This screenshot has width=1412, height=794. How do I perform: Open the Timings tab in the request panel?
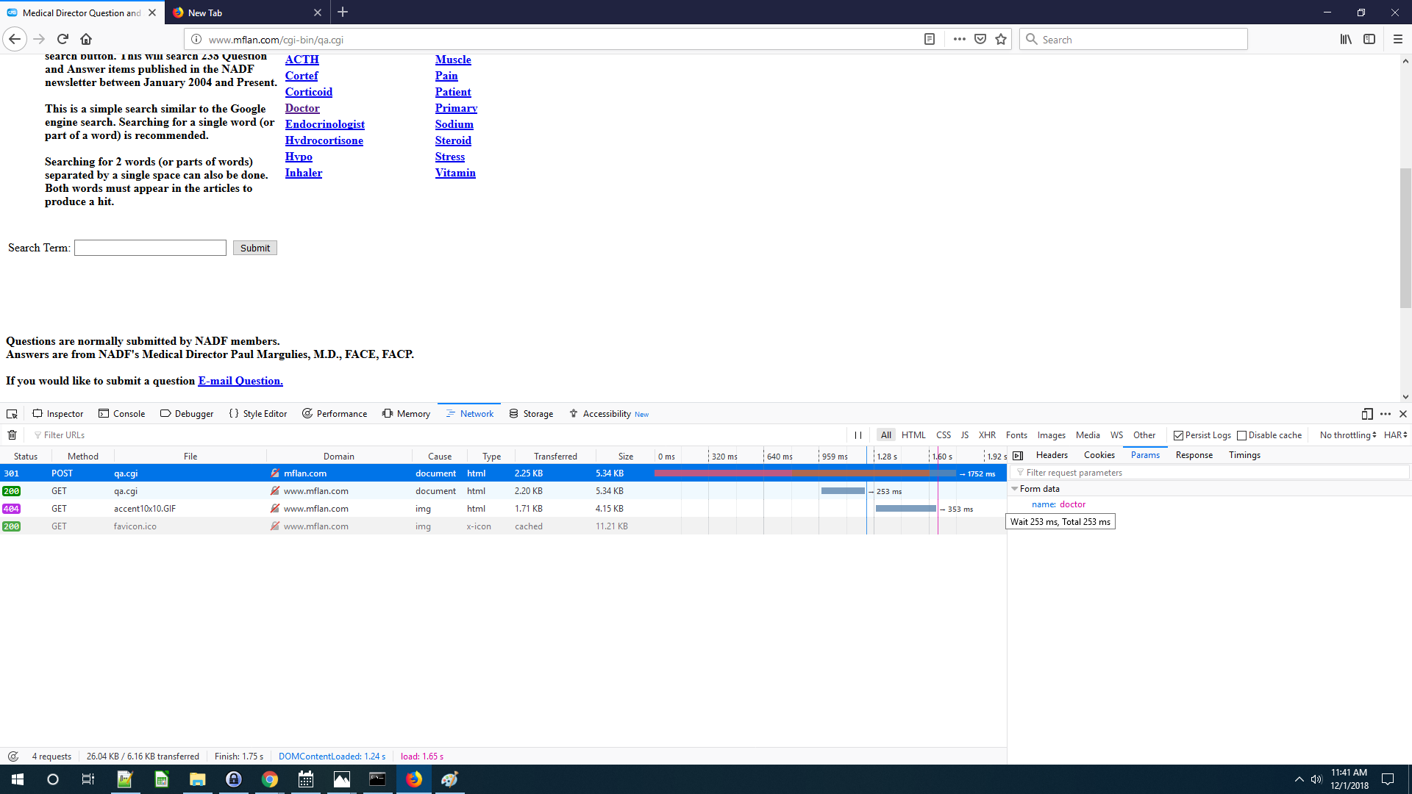pos(1244,455)
